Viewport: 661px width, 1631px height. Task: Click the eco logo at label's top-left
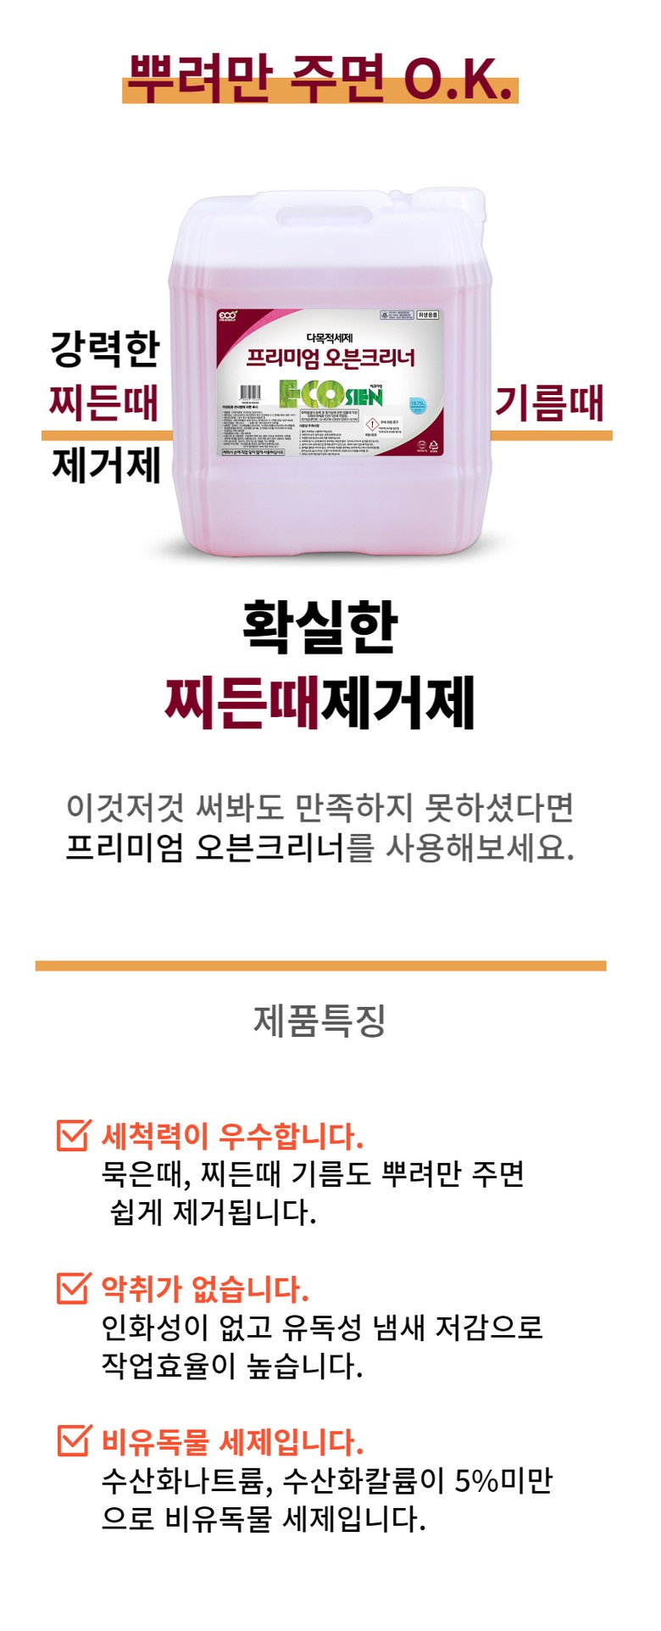(x=229, y=315)
